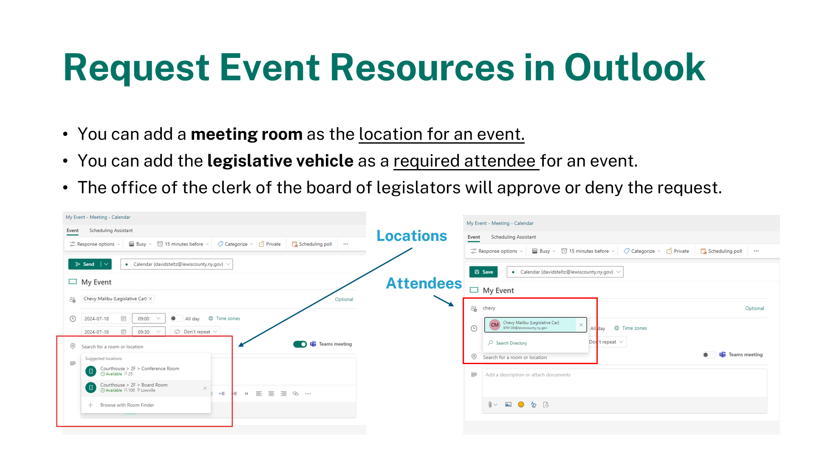Select Event tab in Save window
The width and height of the screenshot is (814, 458).
point(474,237)
